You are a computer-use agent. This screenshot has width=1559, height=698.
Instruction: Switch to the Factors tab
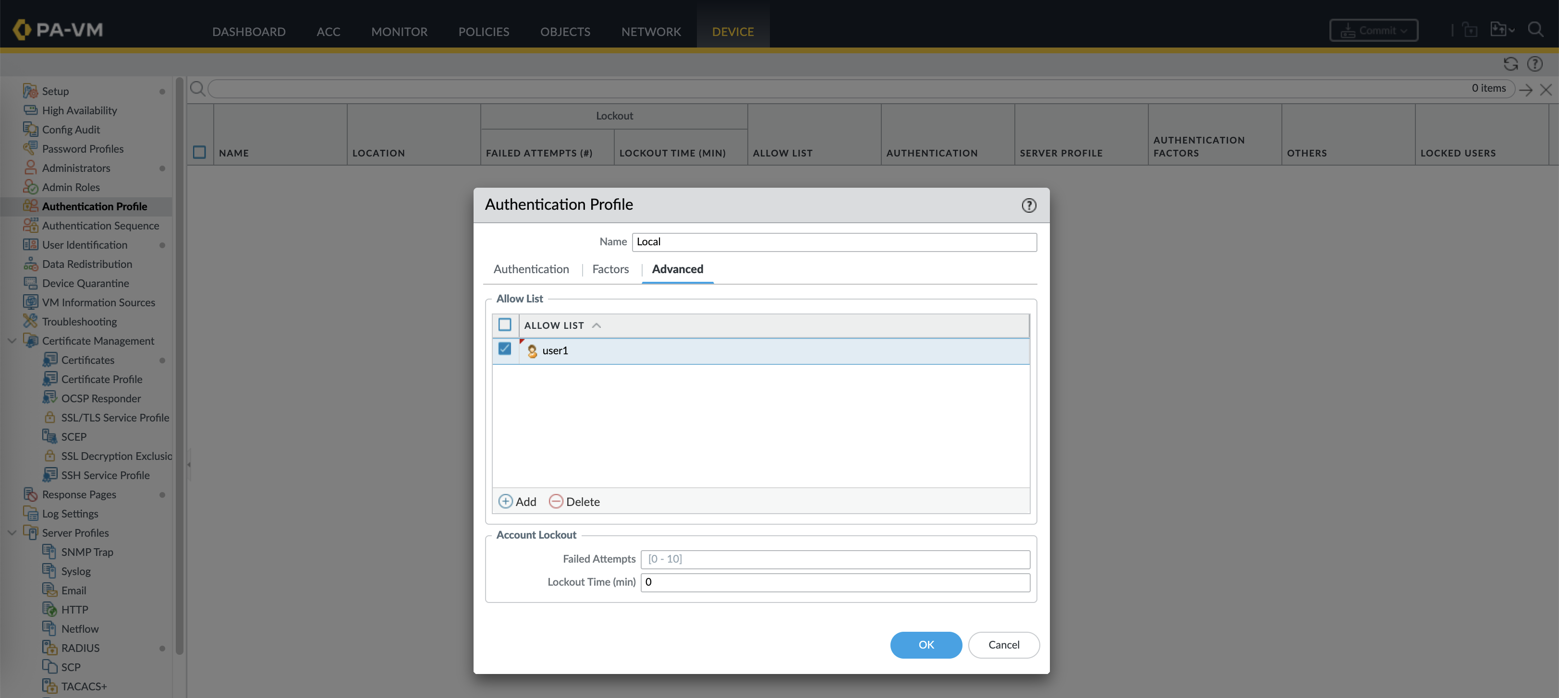click(x=610, y=269)
